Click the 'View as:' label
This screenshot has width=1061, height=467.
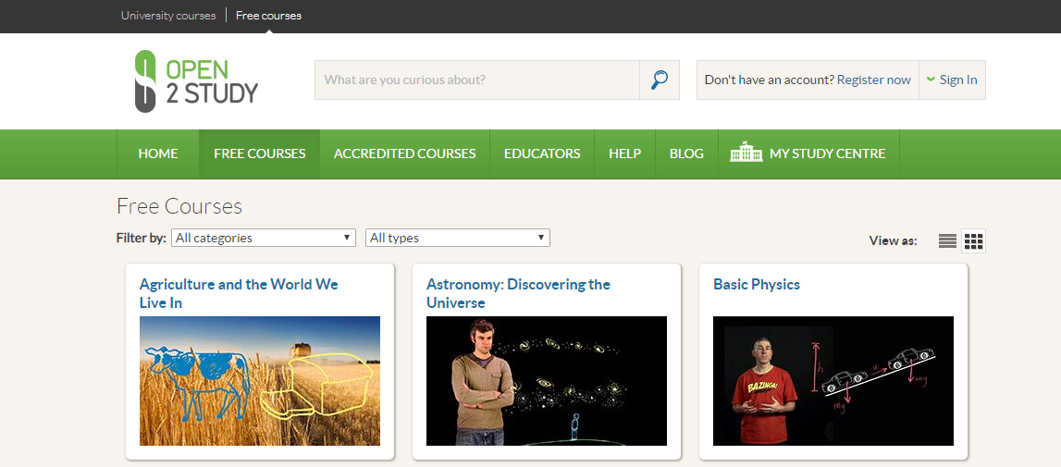[894, 241]
